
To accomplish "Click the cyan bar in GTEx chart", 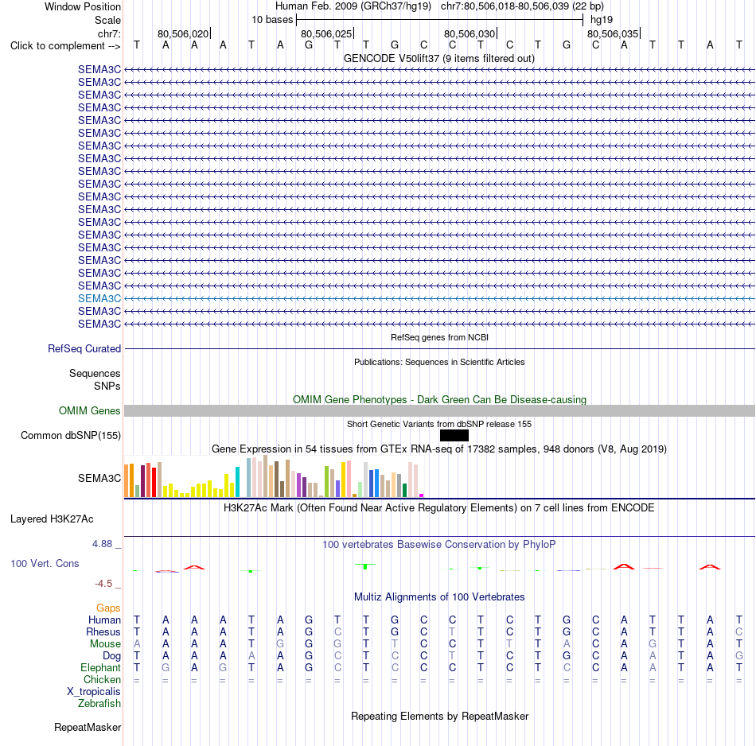I will (237, 482).
